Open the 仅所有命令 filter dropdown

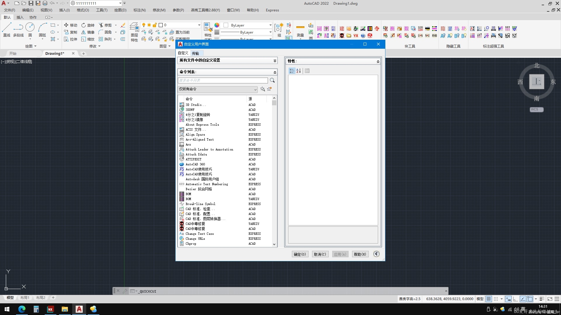[218, 89]
